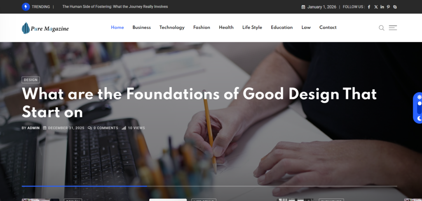The image size is (422, 201).
Task: Open the Technology menu item
Action: (x=172, y=28)
